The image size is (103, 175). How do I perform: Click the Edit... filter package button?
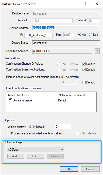[36, 156]
